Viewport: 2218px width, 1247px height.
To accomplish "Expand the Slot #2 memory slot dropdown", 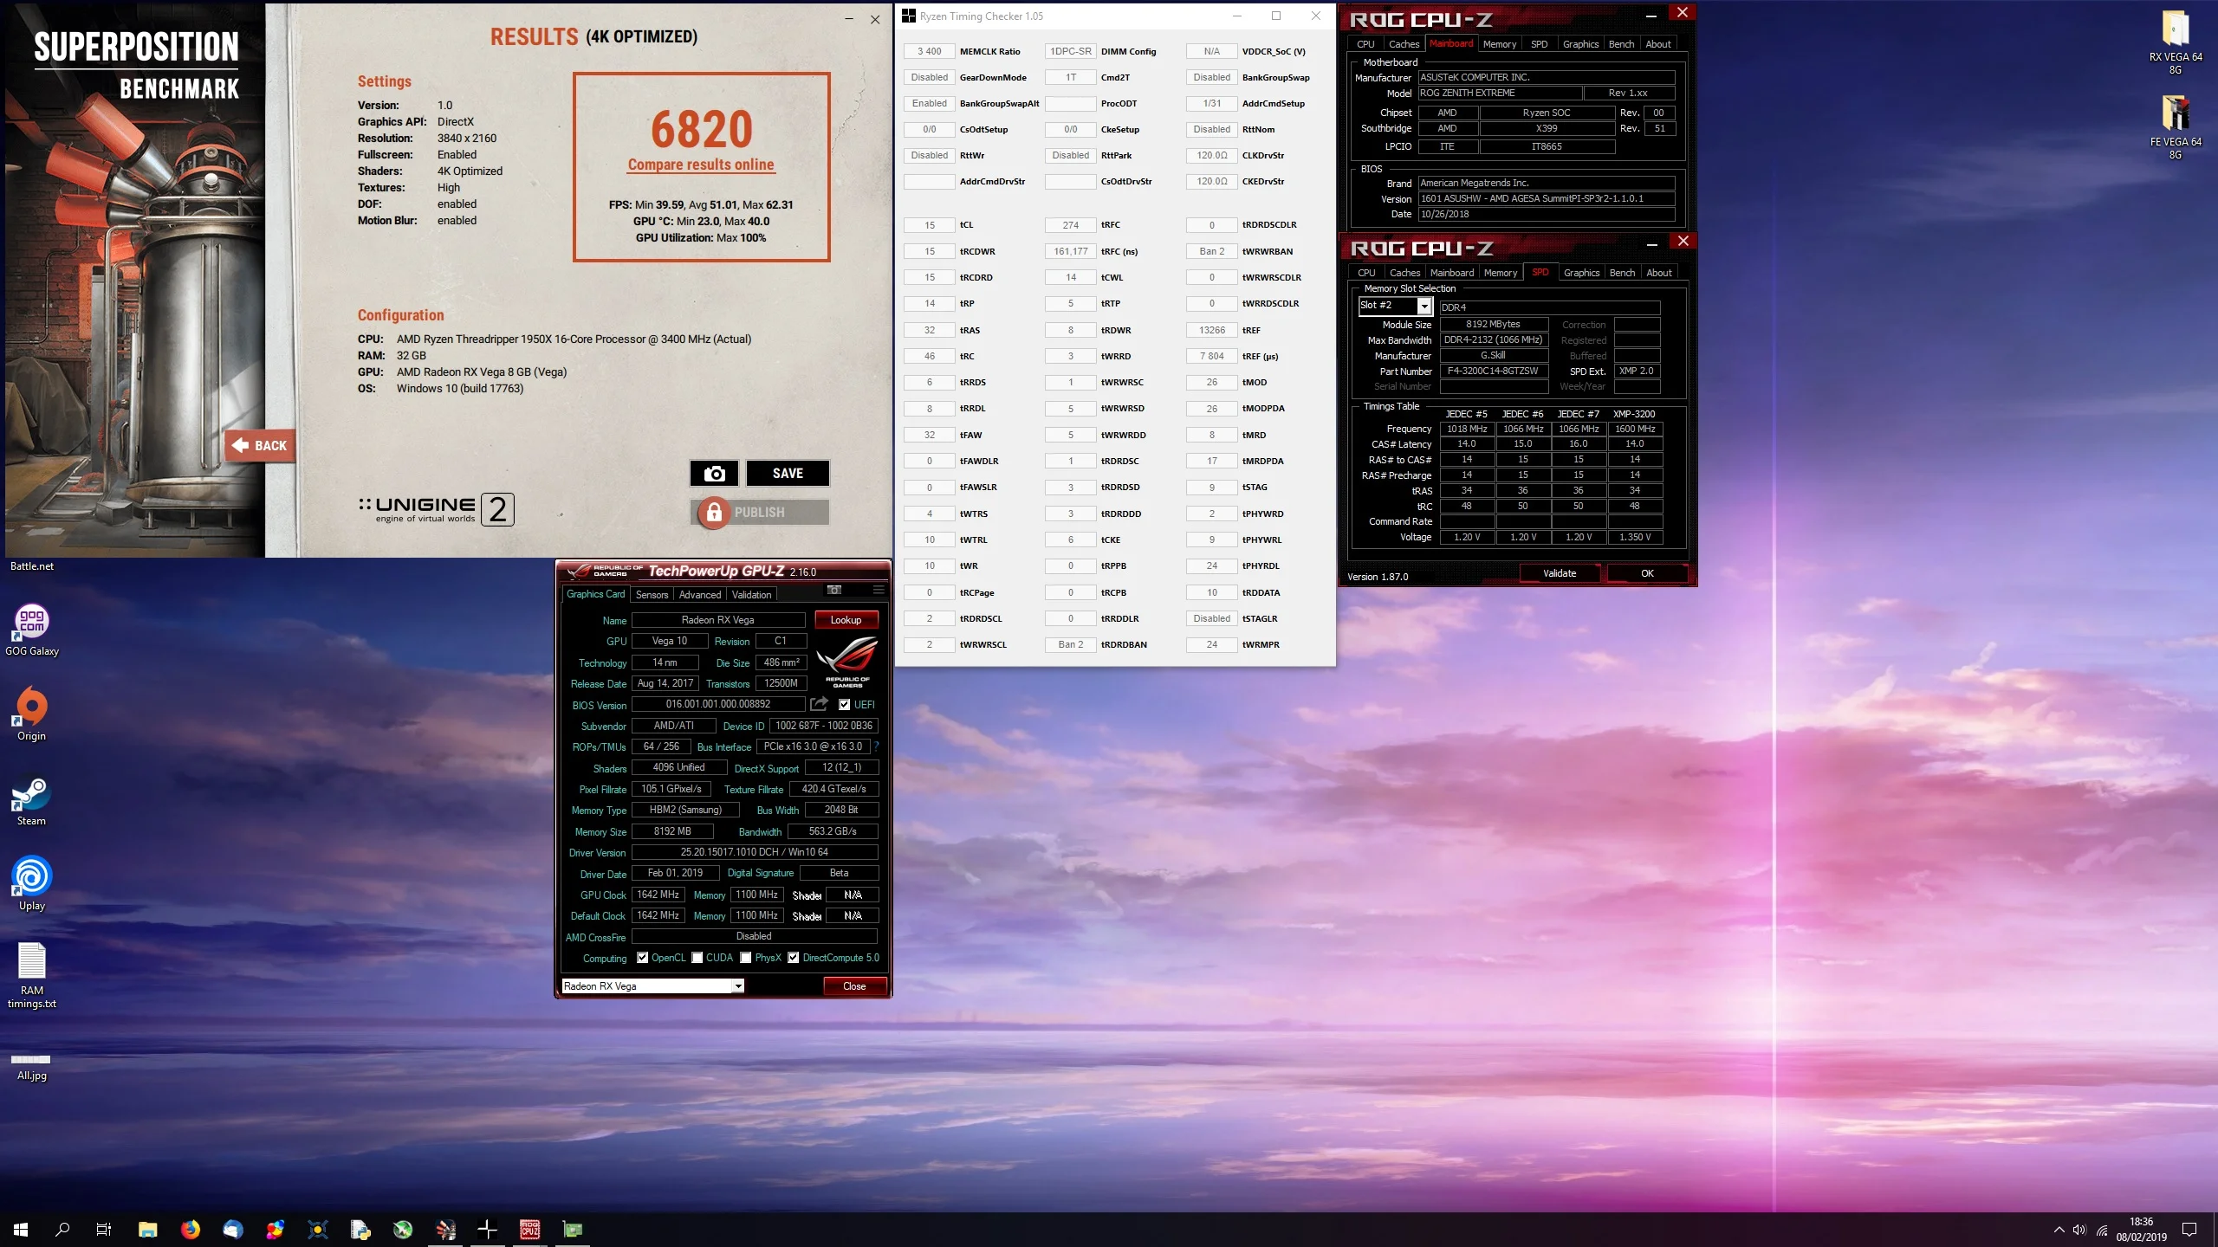I will 1424,306.
